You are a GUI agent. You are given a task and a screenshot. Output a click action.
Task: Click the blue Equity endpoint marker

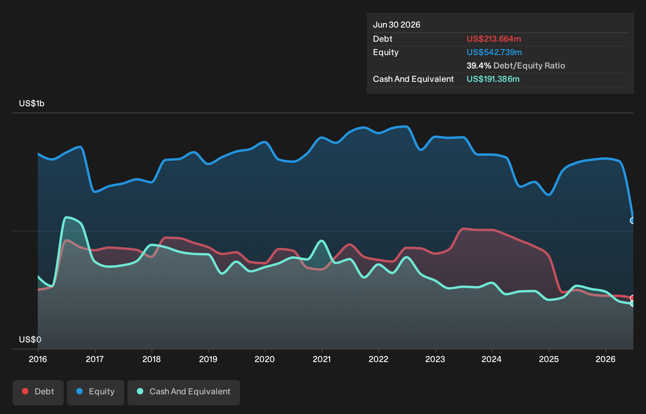[x=633, y=220]
